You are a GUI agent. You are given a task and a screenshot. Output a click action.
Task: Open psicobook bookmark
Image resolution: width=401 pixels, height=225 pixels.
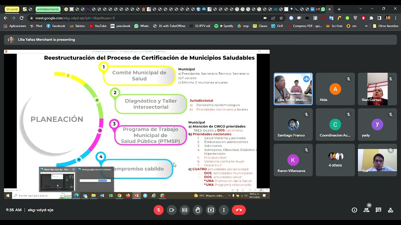point(121,26)
